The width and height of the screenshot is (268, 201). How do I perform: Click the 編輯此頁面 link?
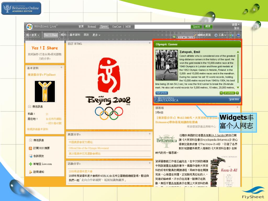204,35
